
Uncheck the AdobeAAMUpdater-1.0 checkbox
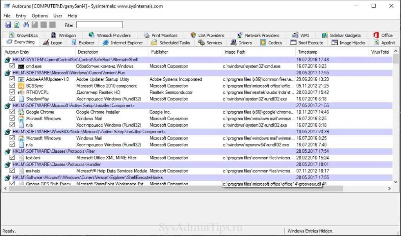click(12, 79)
